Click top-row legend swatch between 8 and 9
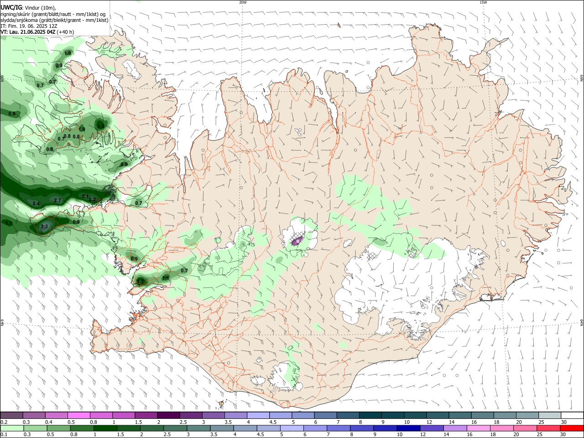 [x=370, y=415]
